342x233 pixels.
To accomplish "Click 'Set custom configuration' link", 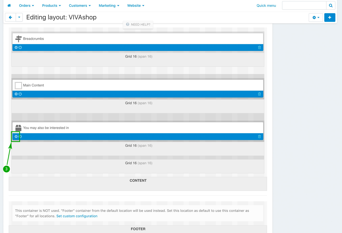I will pyautogui.click(x=77, y=216).
